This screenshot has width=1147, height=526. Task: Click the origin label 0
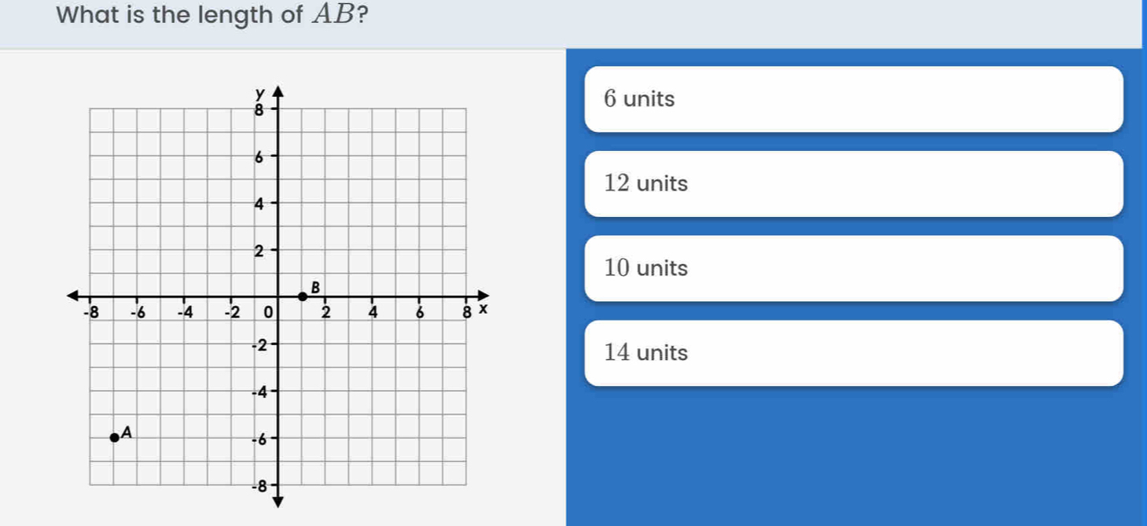click(x=267, y=312)
